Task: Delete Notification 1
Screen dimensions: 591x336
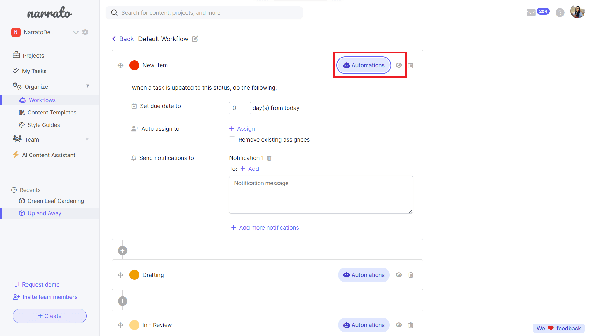Action: (x=269, y=158)
